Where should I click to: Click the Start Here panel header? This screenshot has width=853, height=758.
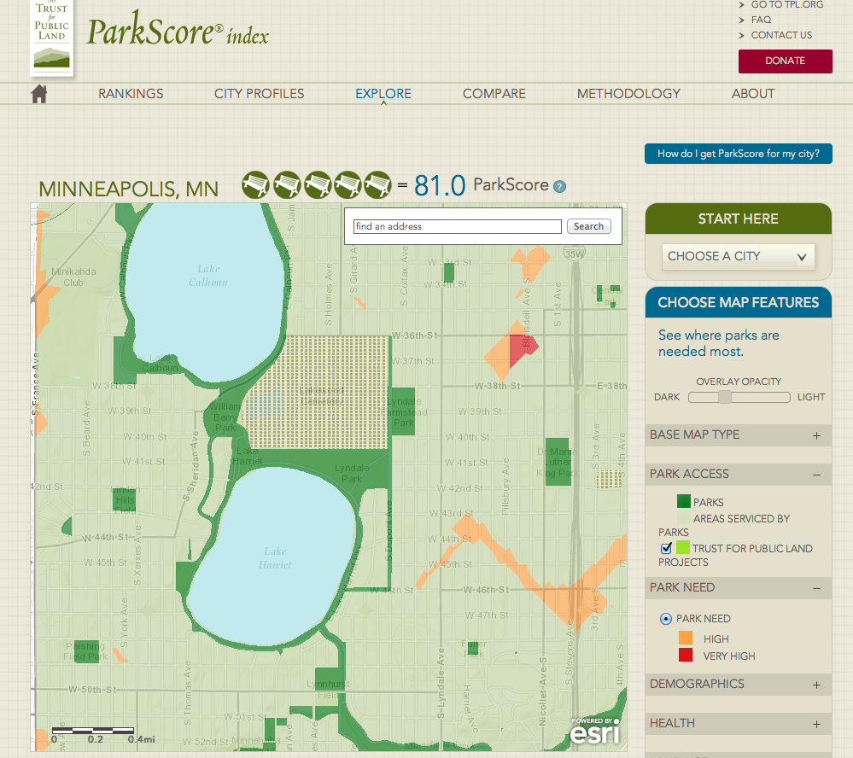(739, 219)
